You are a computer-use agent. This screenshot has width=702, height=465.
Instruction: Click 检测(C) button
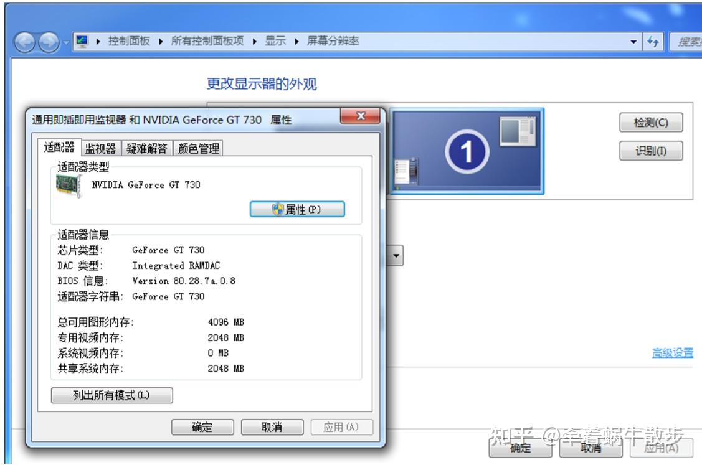(x=651, y=122)
